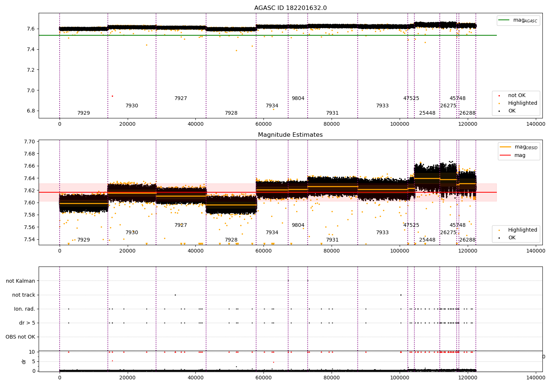This screenshot has height=386, width=552.
Task: Click obsid label 26288 in top plot
Action: (467, 113)
